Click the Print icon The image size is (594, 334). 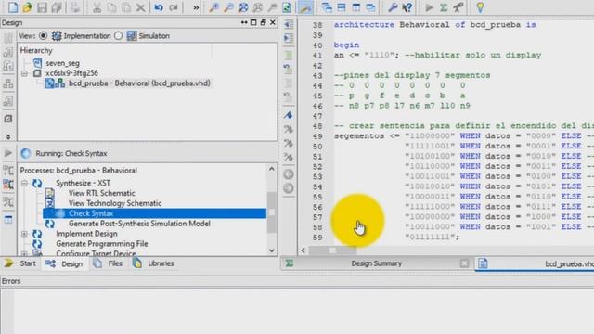point(74,7)
